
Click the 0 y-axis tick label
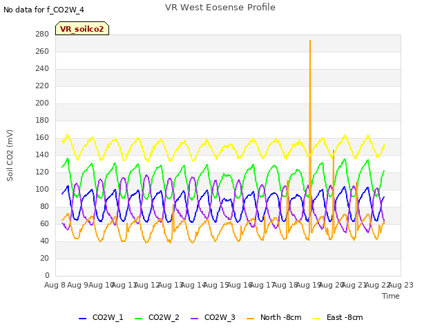click(47, 275)
